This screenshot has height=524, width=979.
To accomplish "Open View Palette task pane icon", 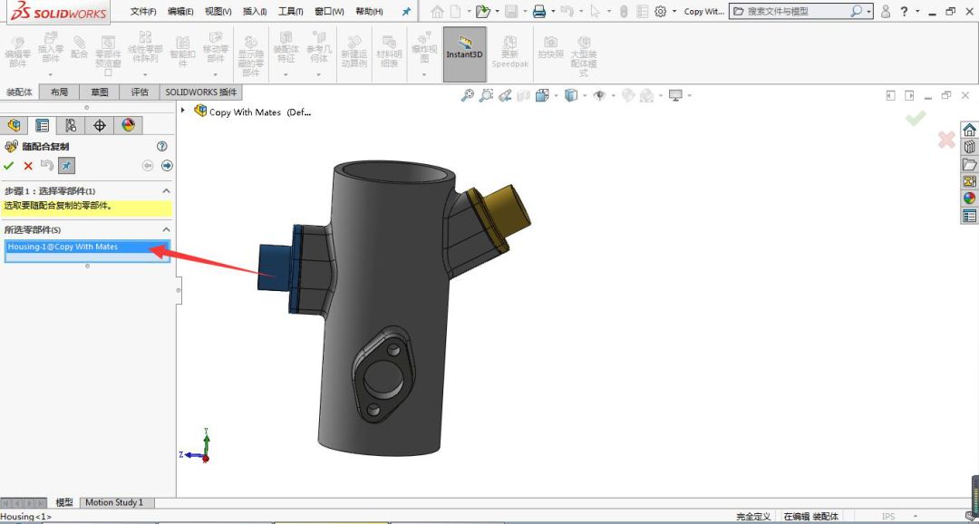I will 969,181.
